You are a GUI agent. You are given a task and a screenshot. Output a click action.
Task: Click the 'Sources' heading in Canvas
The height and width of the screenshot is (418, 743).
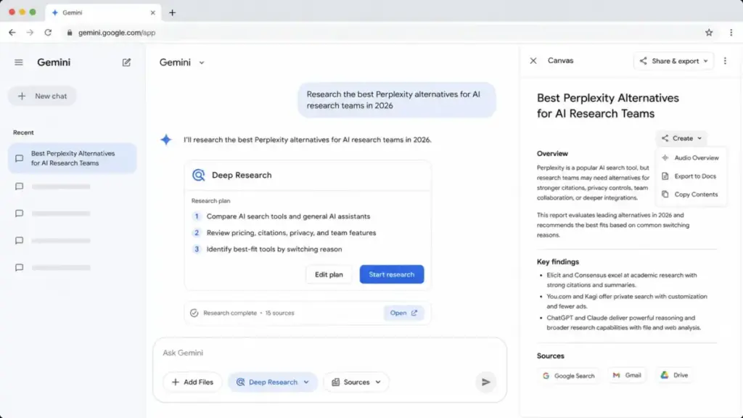tap(550, 356)
